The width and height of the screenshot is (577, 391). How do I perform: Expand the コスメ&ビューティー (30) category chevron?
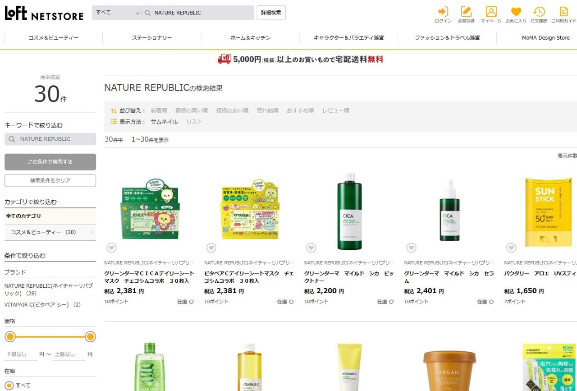92,232
